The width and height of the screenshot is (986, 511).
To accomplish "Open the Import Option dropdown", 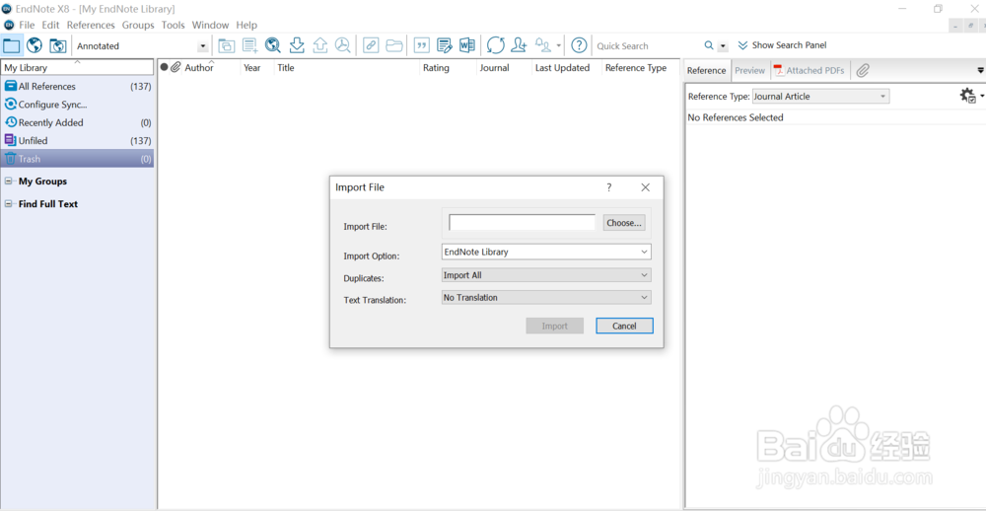I will click(x=546, y=252).
